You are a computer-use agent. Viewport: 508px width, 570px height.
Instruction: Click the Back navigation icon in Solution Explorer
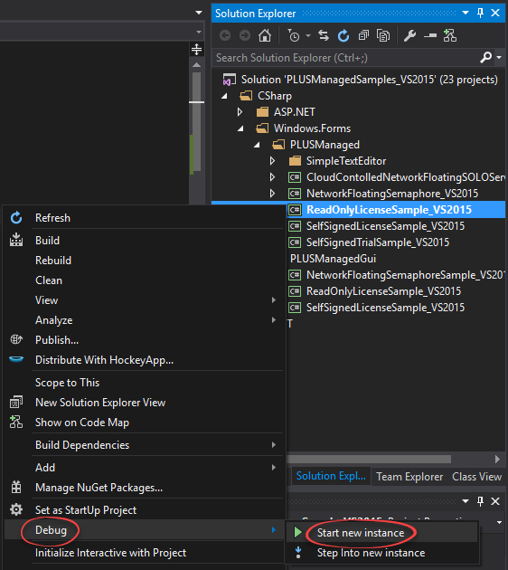coord(225,35)
